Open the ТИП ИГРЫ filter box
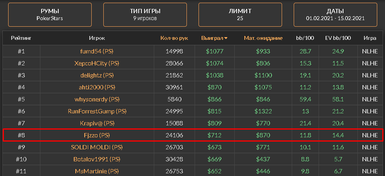 tap(145, 15)
